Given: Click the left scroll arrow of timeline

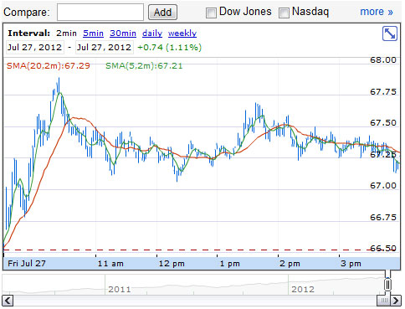Looking at the screenshot, I should (8, 301).
